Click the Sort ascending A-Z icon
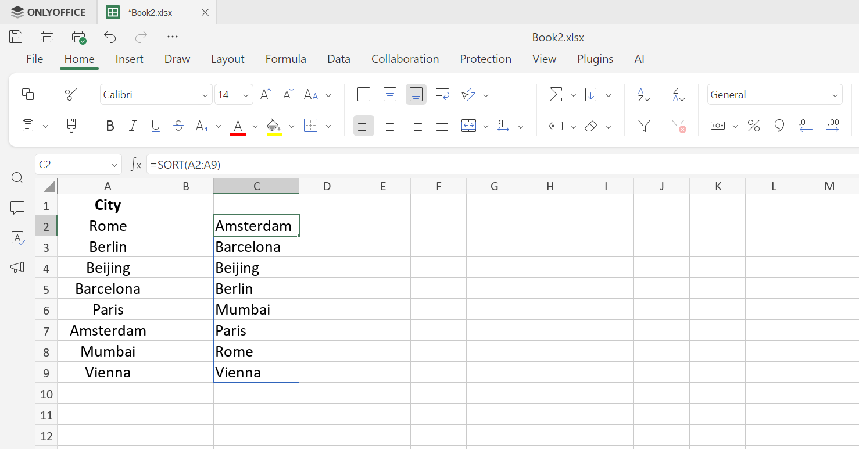 coord(644,95)
